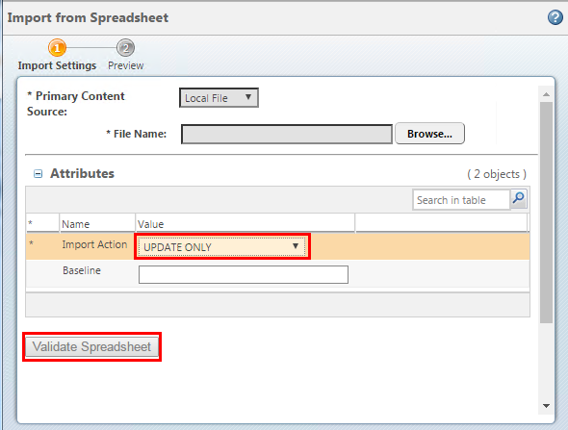Click the search magnifier icon in table
The image size is (568, 430).
click(x=518, y=199)
